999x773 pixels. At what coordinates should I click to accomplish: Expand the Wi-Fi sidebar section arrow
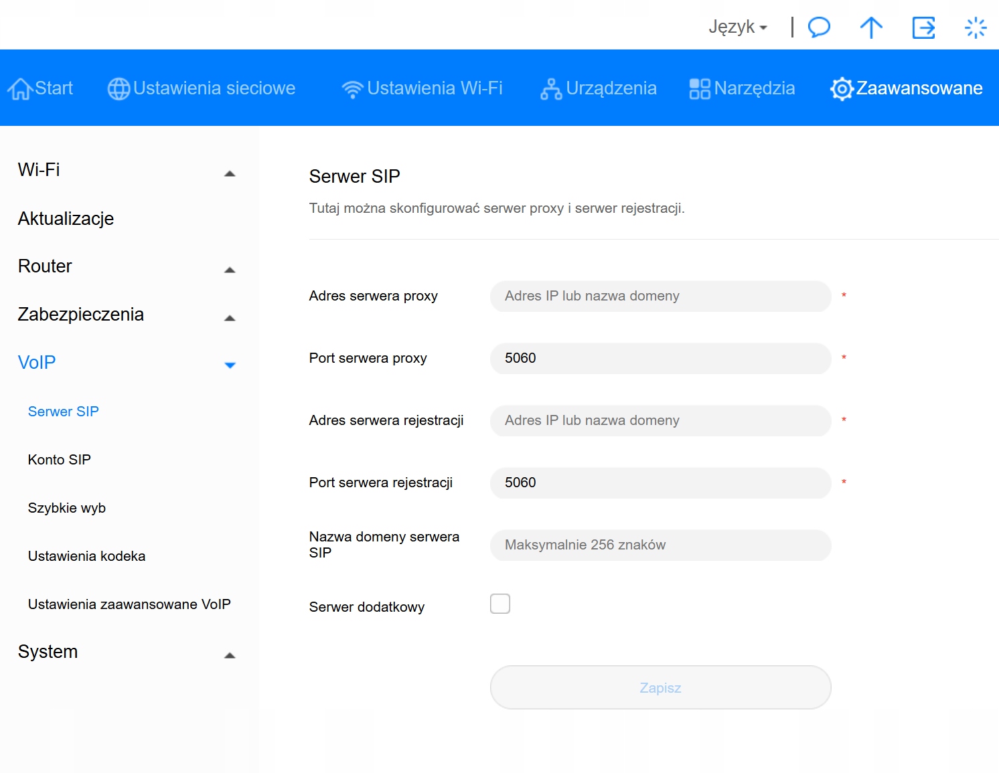click(x=230, y=173)
